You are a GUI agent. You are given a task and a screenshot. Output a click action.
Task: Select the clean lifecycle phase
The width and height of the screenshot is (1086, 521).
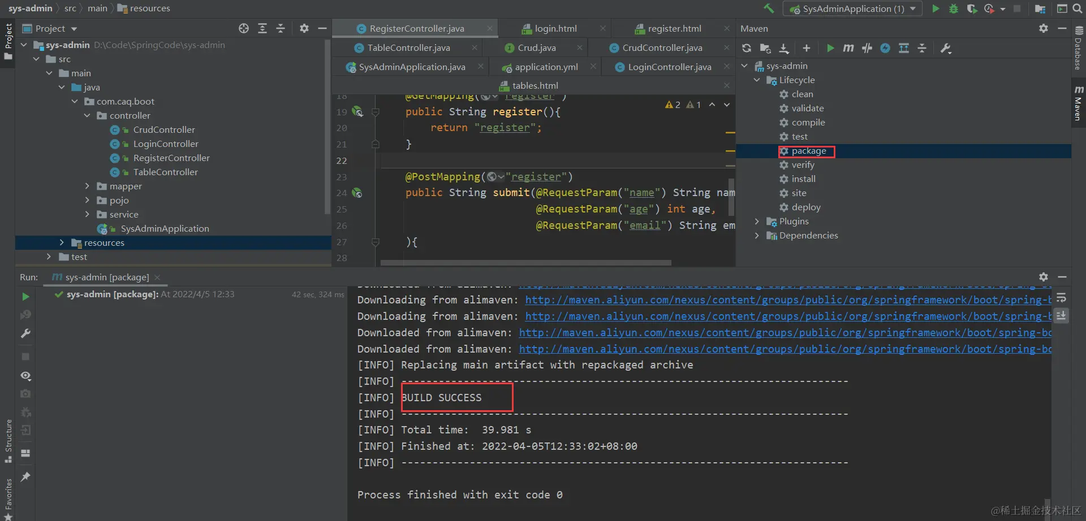(802, 94)
